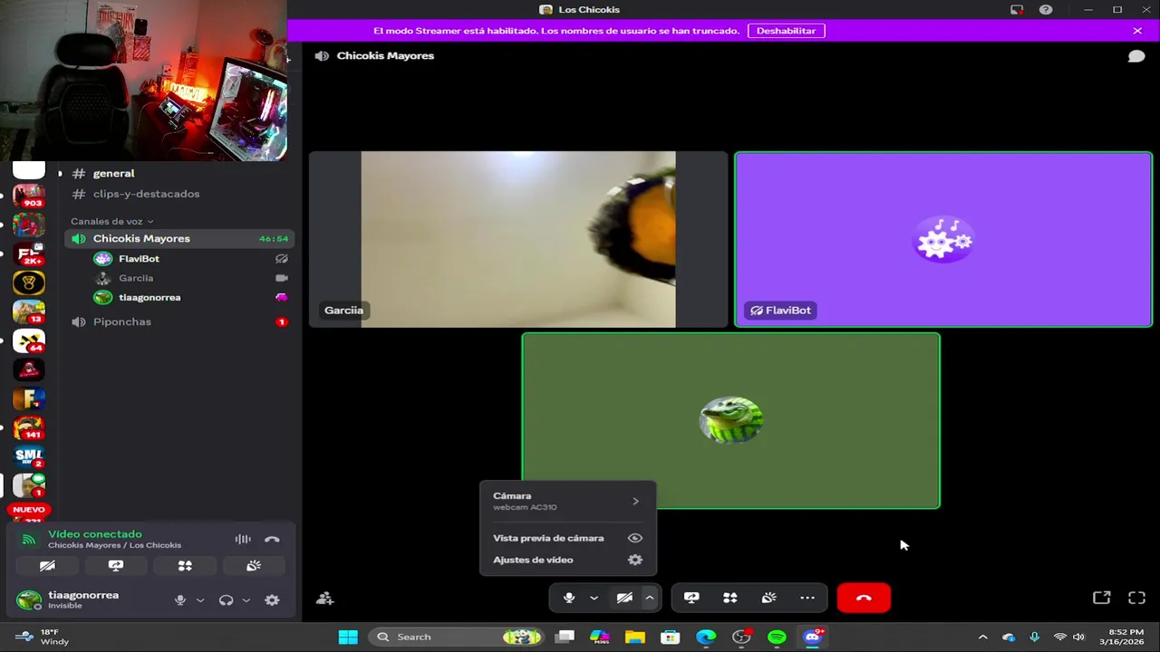The image size is (1160, 652).
Task: Open Microsoft Edge from the taskbar
Action: pyautogui.click(x=706, y=637)
